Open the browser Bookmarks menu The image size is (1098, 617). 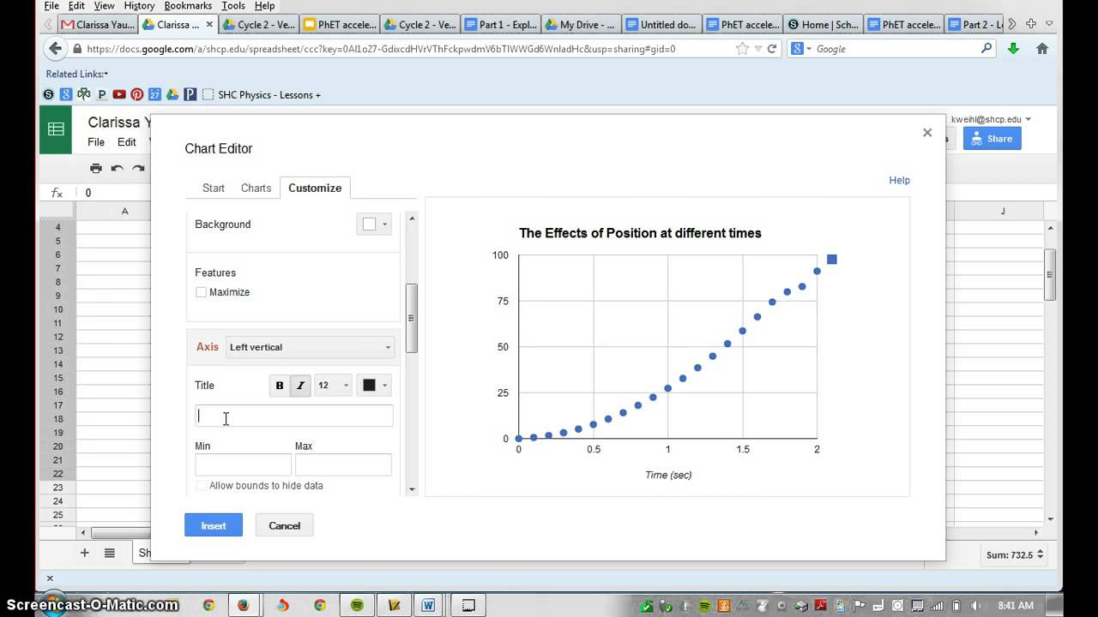point(188,6)
